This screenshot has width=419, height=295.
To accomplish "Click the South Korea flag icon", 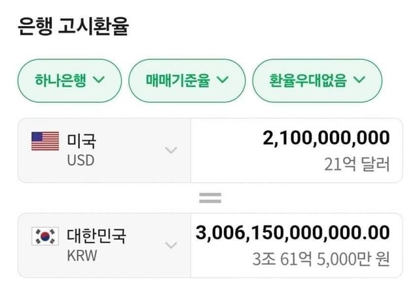I will (x=45, y=236).
